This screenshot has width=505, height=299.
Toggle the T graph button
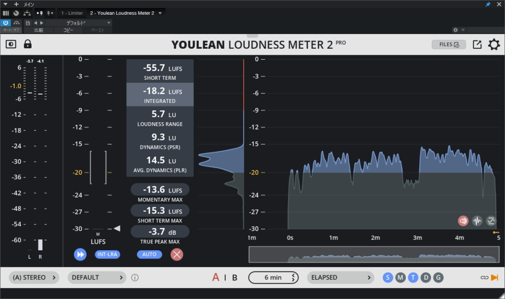pyautogui.click(x=413, y=277)
